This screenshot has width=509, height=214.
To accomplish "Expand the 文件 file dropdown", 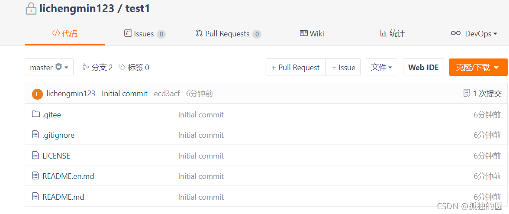I will [381, 67].
